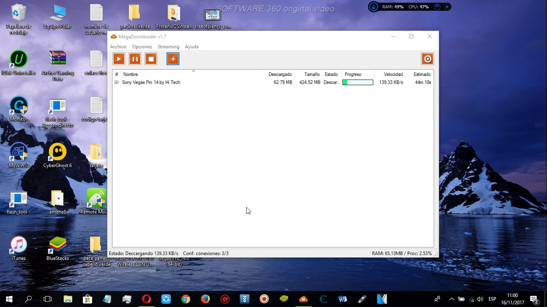The image size is (547, 307).
Task: Select the antena5 folder icon
Action: point(57,202)
